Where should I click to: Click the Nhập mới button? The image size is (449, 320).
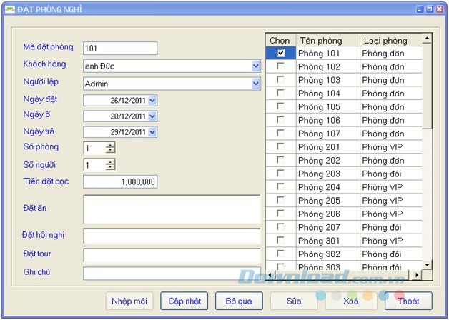[x=129, y=301]
